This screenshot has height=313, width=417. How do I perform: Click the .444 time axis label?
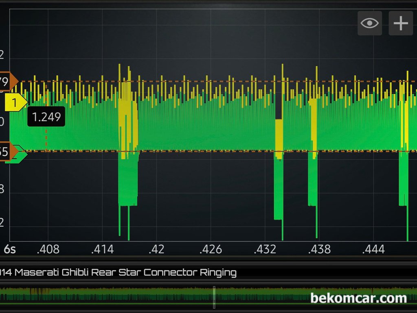tap(373, 249)
